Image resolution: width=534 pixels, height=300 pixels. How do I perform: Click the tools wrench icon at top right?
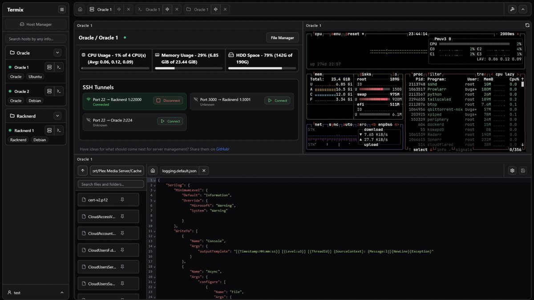[512, 9]
